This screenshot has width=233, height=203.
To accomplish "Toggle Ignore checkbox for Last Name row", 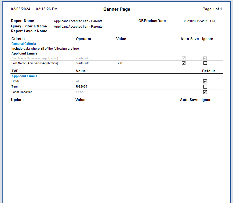I will point(205,63).
